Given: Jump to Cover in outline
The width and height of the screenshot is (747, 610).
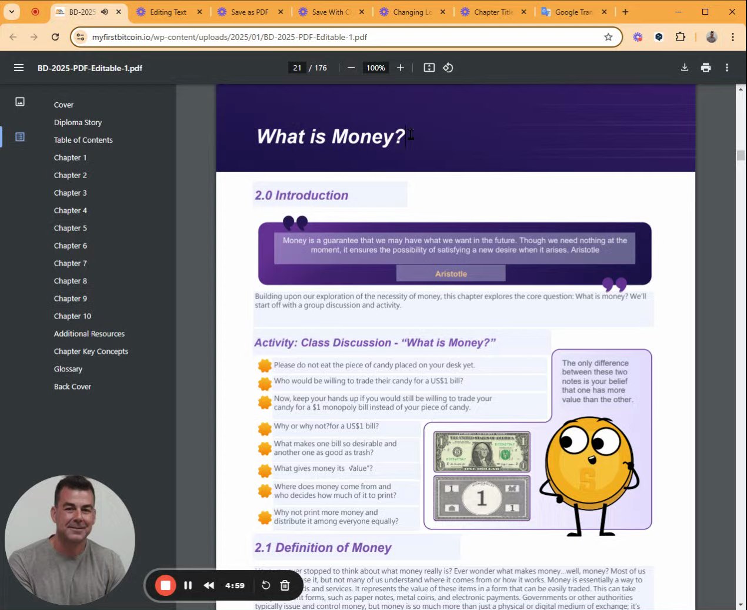Looking at the screenshot, I should (64, 105).
